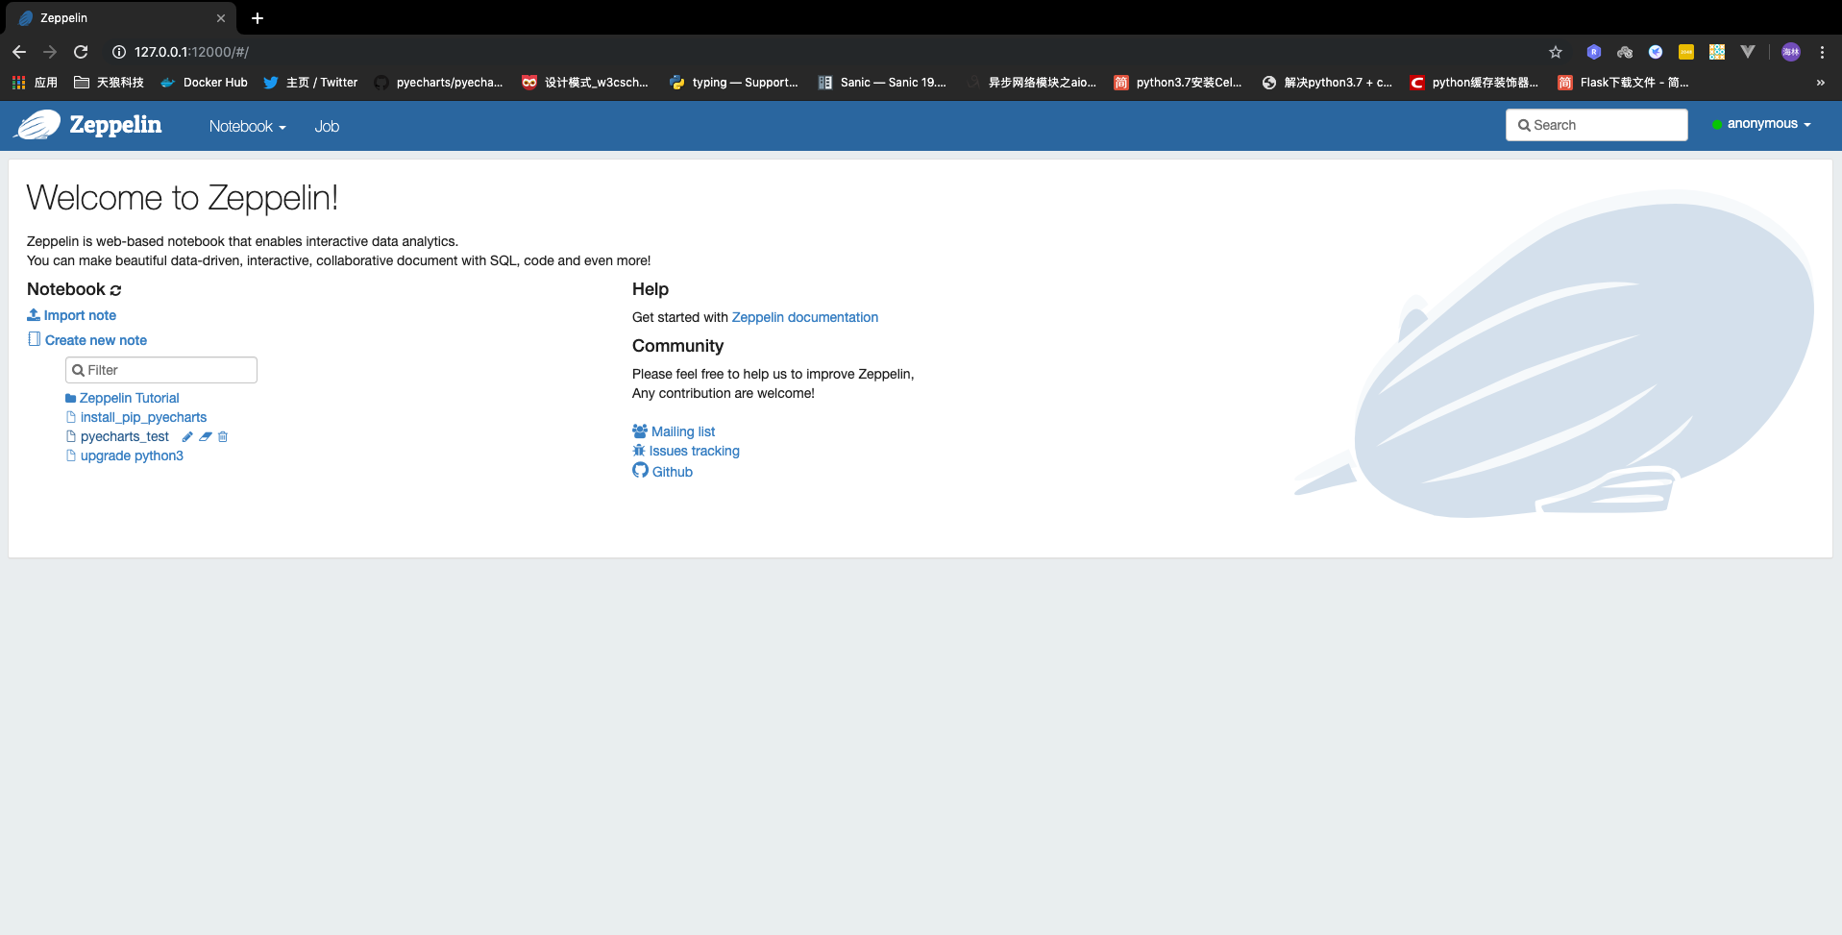This screenshot has height=935, width=1842.
Task: Click the Import note link
Action: [80, 315]
